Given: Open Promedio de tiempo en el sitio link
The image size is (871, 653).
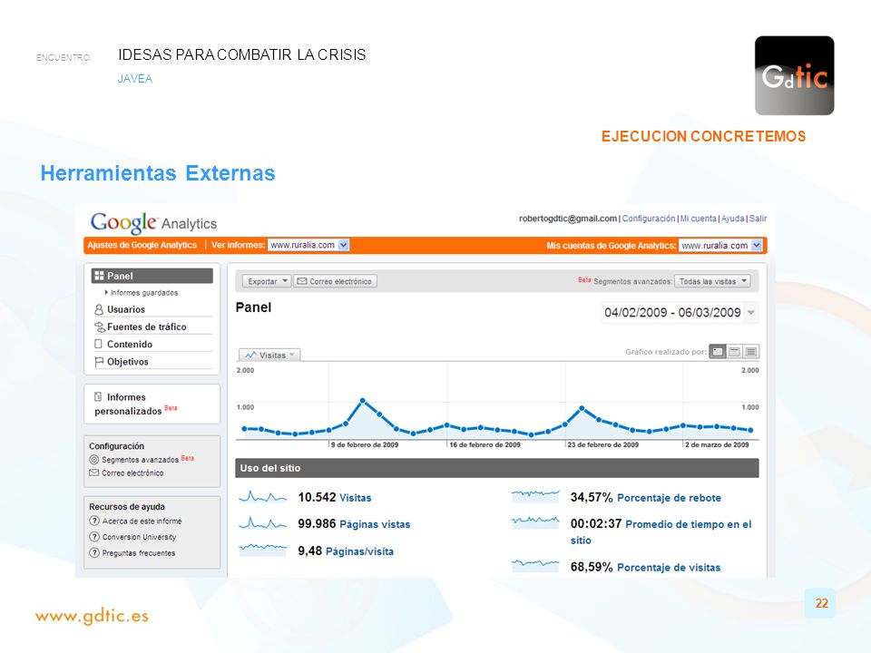Looking at the screenshot, I should pos(661,532).
